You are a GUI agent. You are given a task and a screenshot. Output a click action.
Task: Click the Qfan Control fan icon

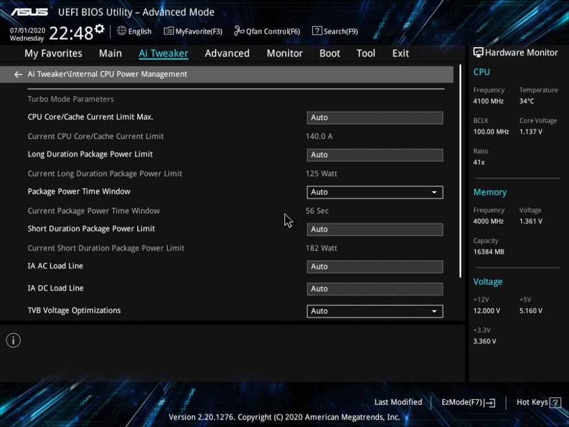(239, 31)
